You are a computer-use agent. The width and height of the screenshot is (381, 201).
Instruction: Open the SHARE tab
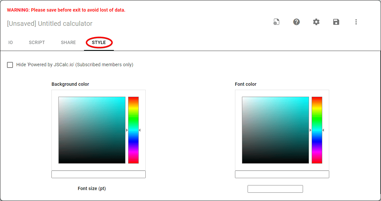(x=68, y=42)
